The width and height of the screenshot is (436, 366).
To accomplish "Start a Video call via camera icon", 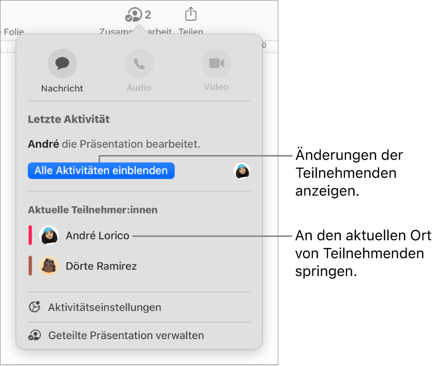I will pyautogui.click(x=216, y=64).
